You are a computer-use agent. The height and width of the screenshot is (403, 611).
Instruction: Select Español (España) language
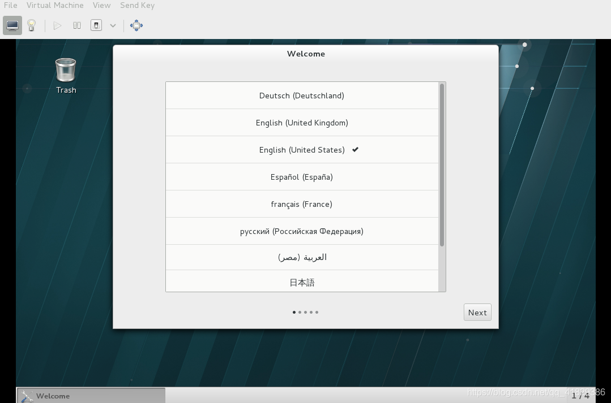point(302,177)
